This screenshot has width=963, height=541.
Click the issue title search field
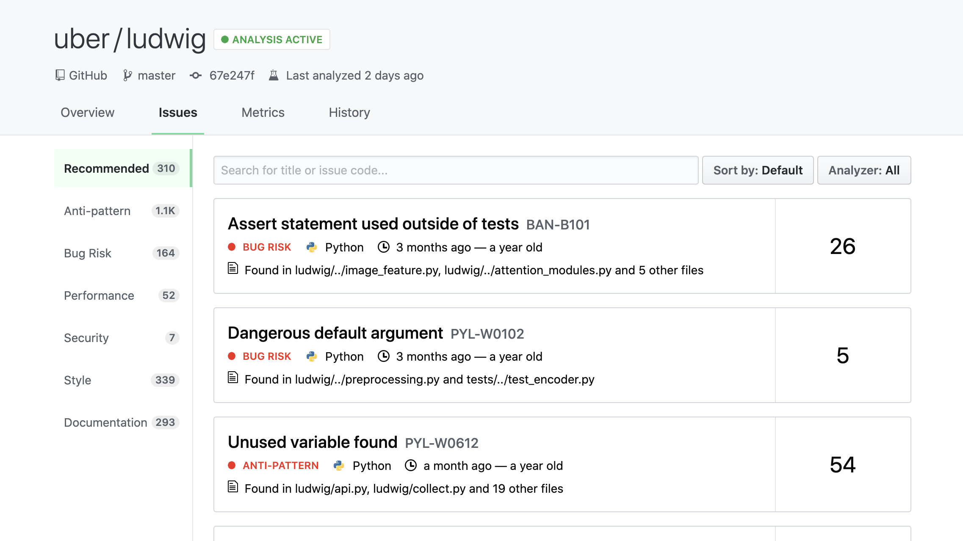(x=456, y=170)
